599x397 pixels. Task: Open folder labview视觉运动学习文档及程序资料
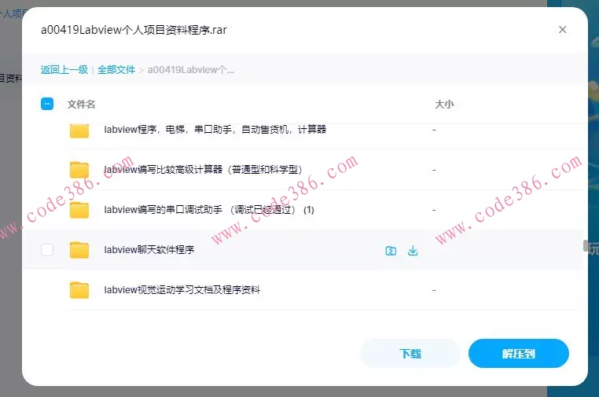click(x=182, y=289)
